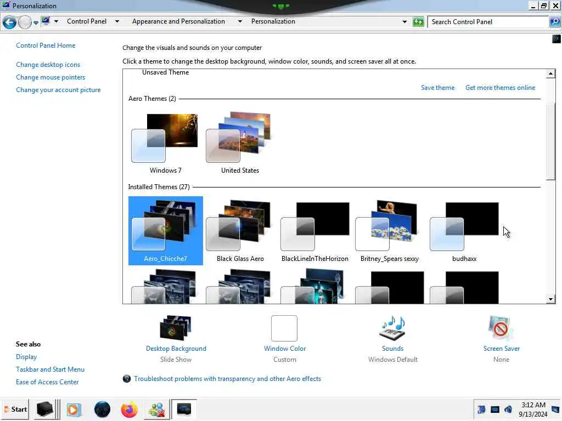Viewport: 562px width, 421px height.
Task: Click the Personalization taskbar window button
Action: pyautogui.click(x=184, y=409)
